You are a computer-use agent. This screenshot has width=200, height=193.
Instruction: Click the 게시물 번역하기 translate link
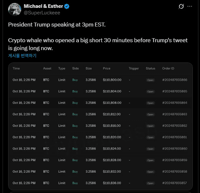point(22,56)
